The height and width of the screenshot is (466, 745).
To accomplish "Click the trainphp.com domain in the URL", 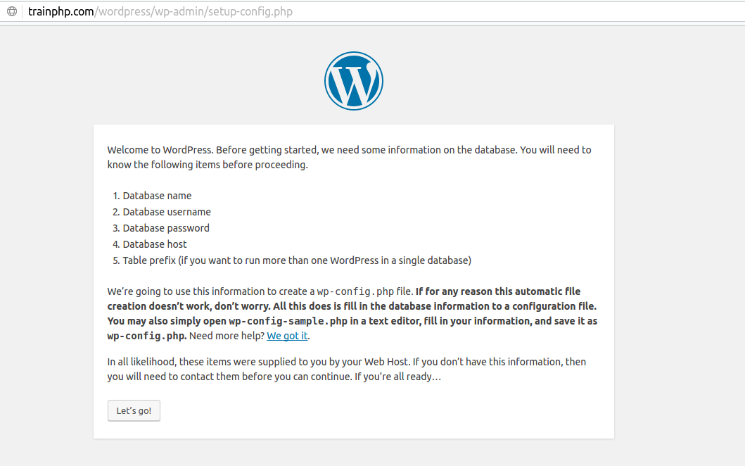I will click(x=61, y=12).
